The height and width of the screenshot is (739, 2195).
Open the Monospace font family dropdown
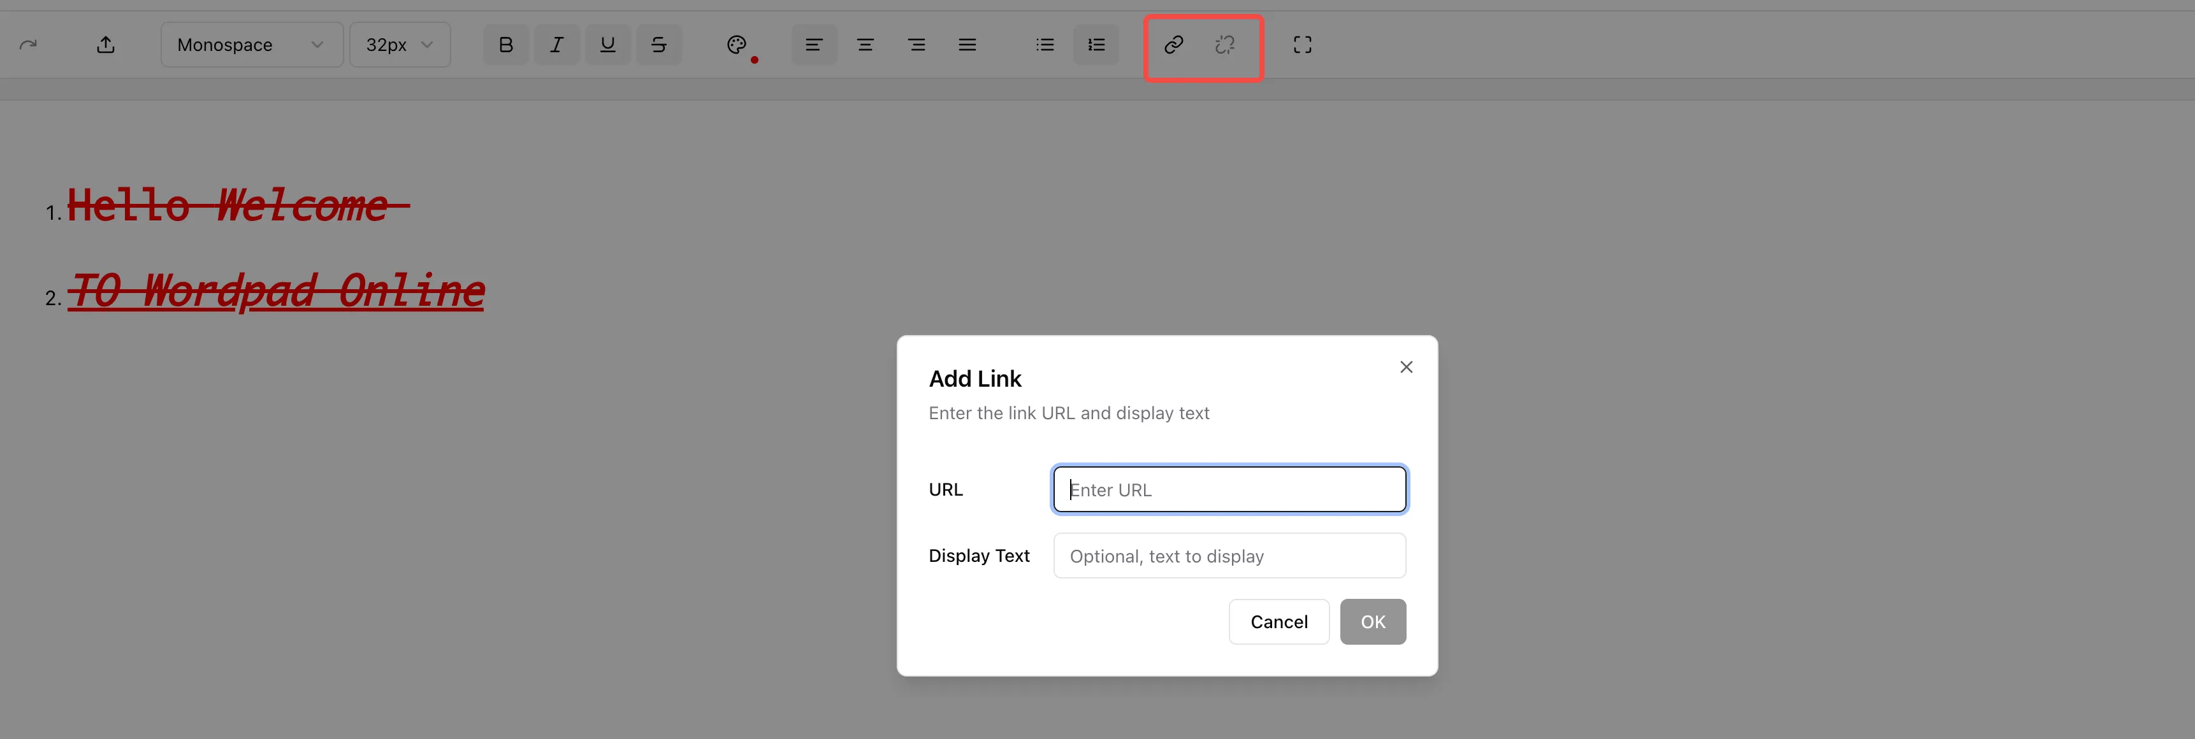point(250,44)
